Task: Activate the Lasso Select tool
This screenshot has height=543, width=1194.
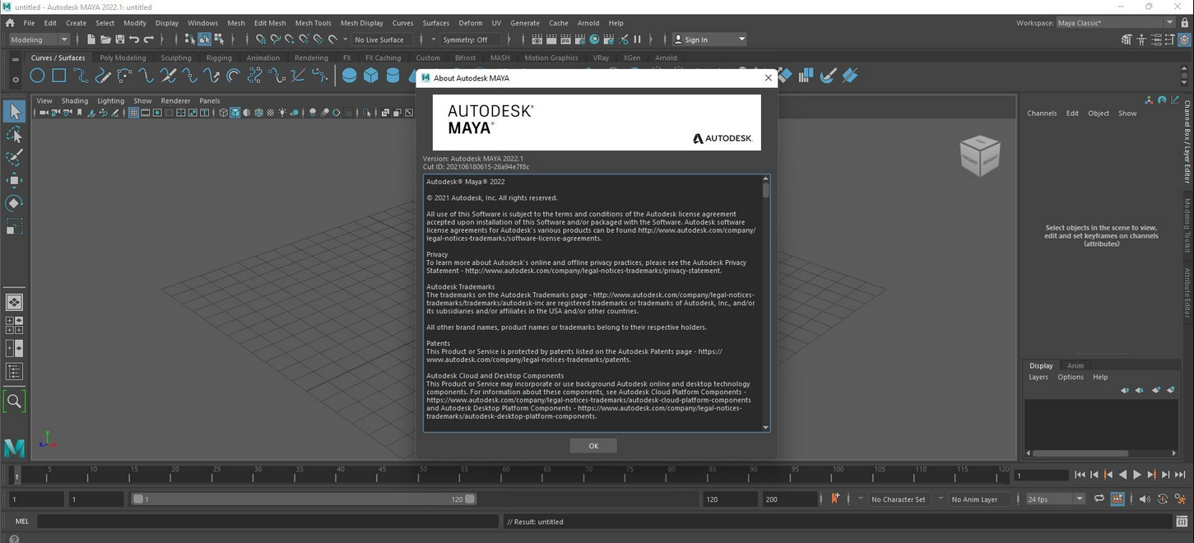Action: (x=14, y=134)
